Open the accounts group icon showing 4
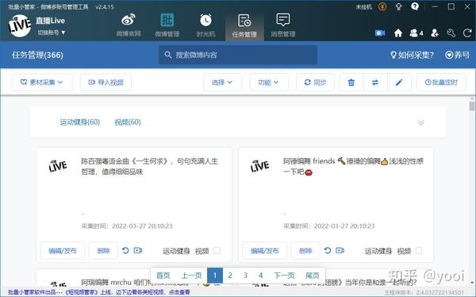Screen dimensions: 476x297 pos(416,33)
